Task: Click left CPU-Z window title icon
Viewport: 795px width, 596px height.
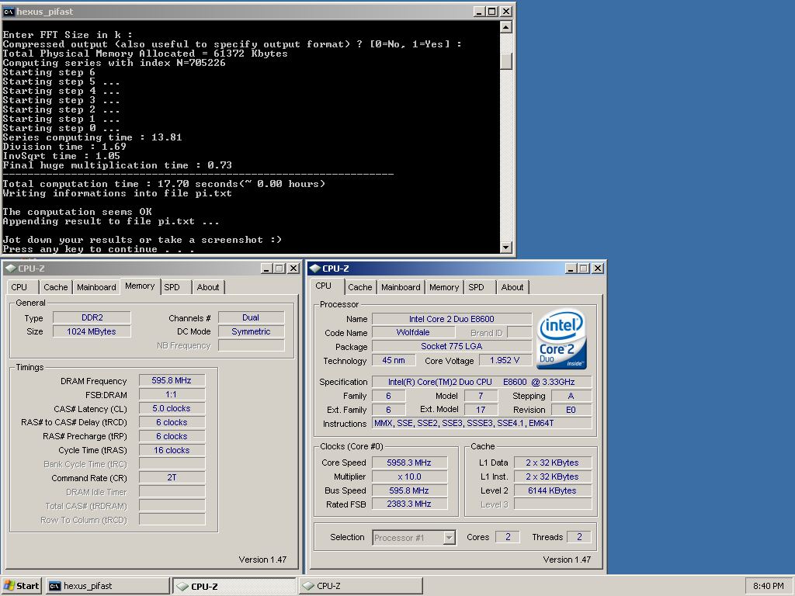Action: pos(10,268)
